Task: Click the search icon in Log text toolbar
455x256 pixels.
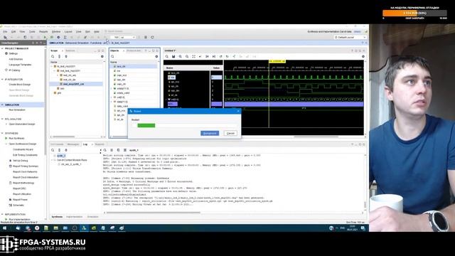Action: (105, 150)
